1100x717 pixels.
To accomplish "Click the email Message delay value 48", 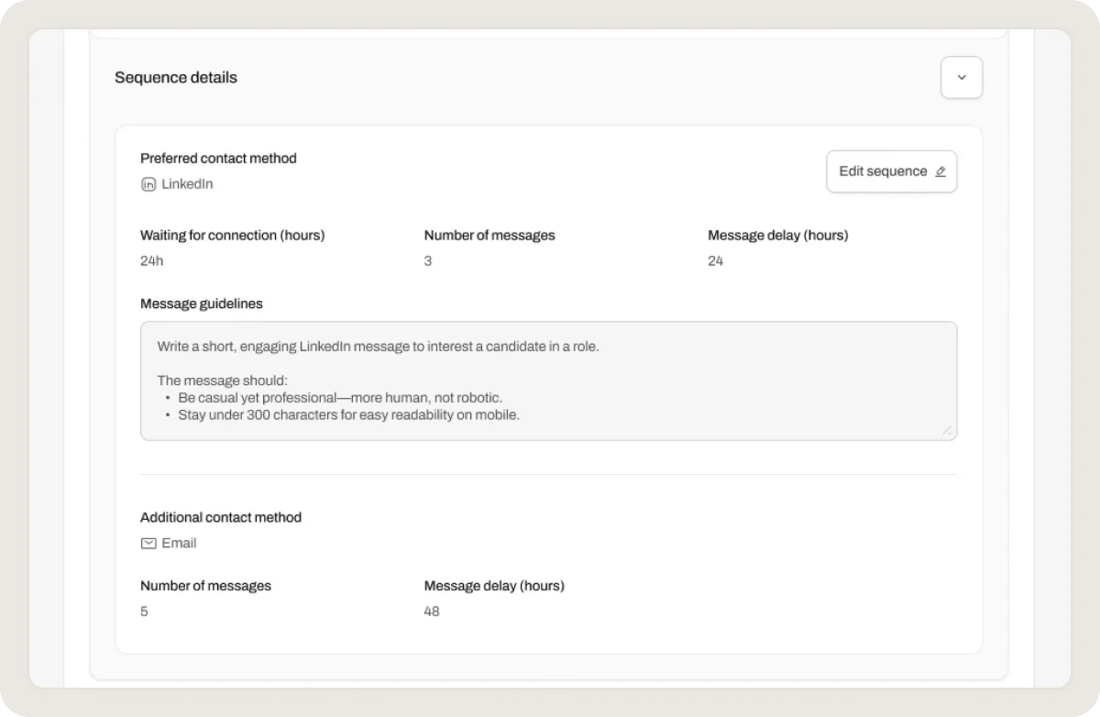I will click(432, 612).
